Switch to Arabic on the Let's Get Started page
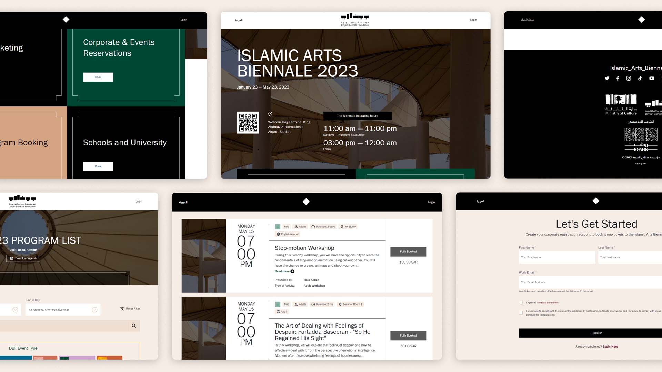The height and width of the screenshot is (372, 662). pyautogui.click(x=480, y=201)
